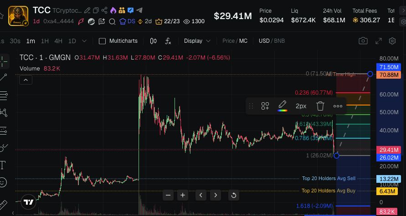Select the trend line drawing tool
The width and height of the screenshot is (406, 216).
pos(3,77)
